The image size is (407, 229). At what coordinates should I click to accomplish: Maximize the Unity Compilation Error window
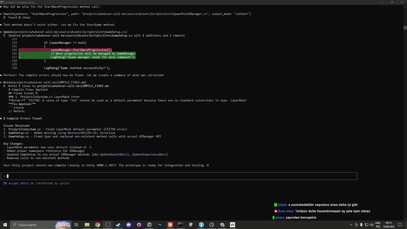pos(392,2)
